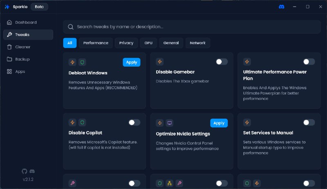
Task: Open the Discord icon in the title bar
Action: tap(281, 7)
